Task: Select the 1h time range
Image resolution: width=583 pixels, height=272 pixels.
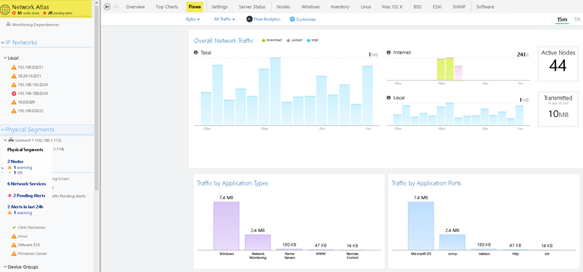Action: tap(577, 20)
